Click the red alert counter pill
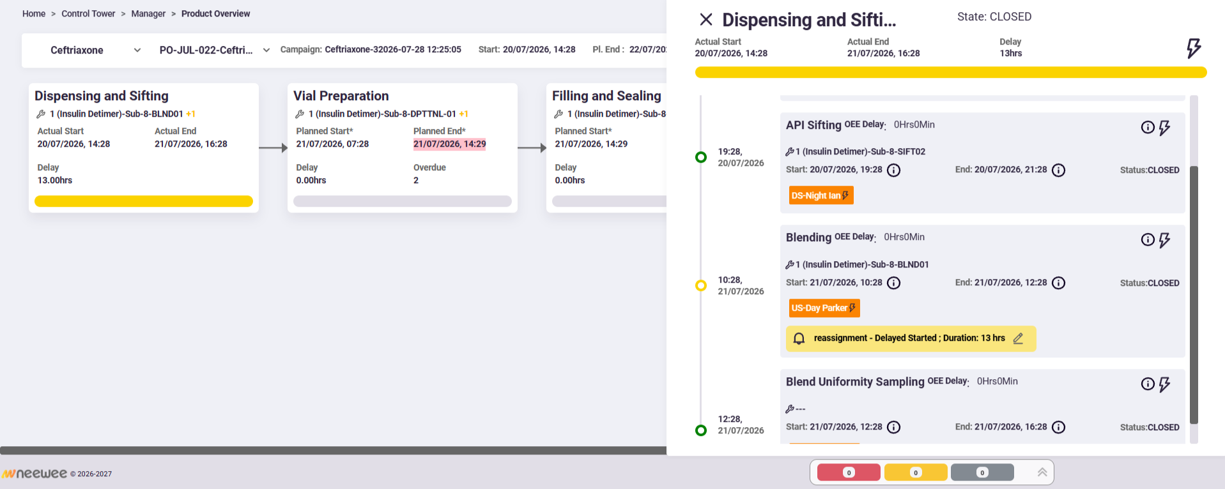Screen dimensions: 1225x489 click(x=849, y=472)
